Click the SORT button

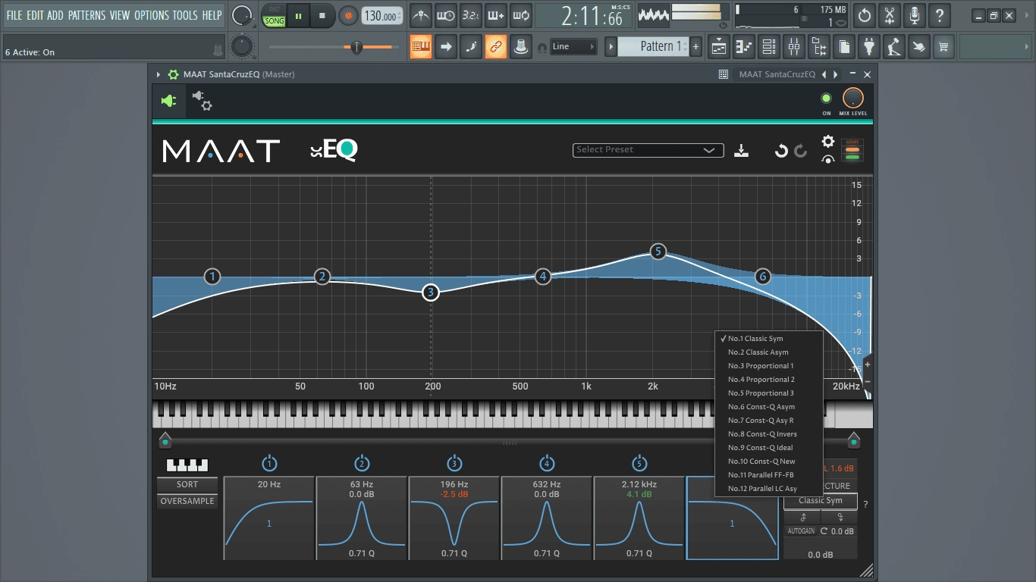pyautogui.click(x=187, y=485)
